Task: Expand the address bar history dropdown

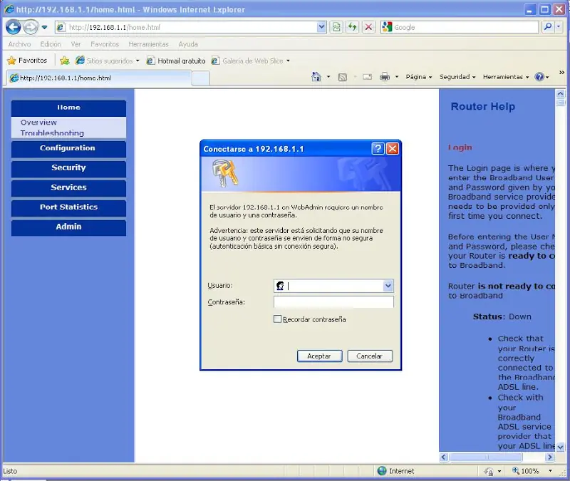Action: tap(321, 27)
